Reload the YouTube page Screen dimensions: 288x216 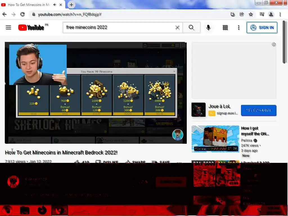click(x=22, y=14)
